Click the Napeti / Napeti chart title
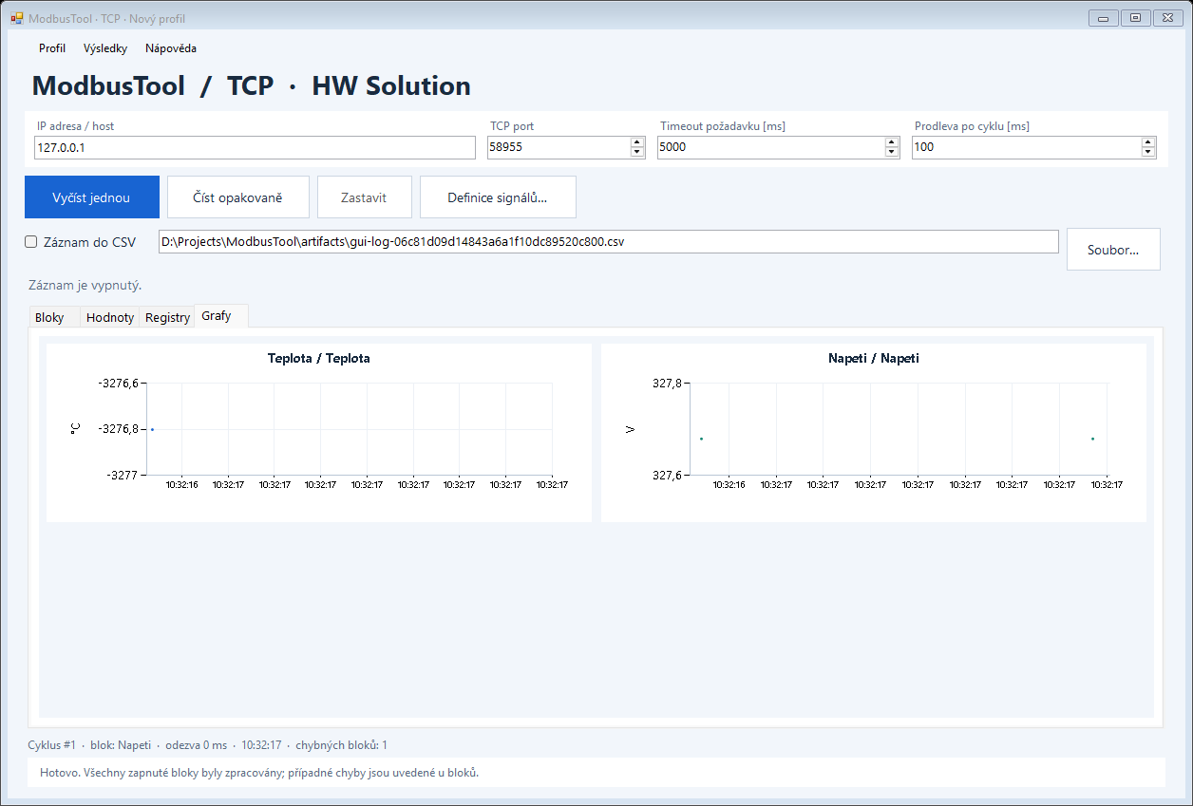Screen dimensions: 1193x806 (x=873, y=359)
